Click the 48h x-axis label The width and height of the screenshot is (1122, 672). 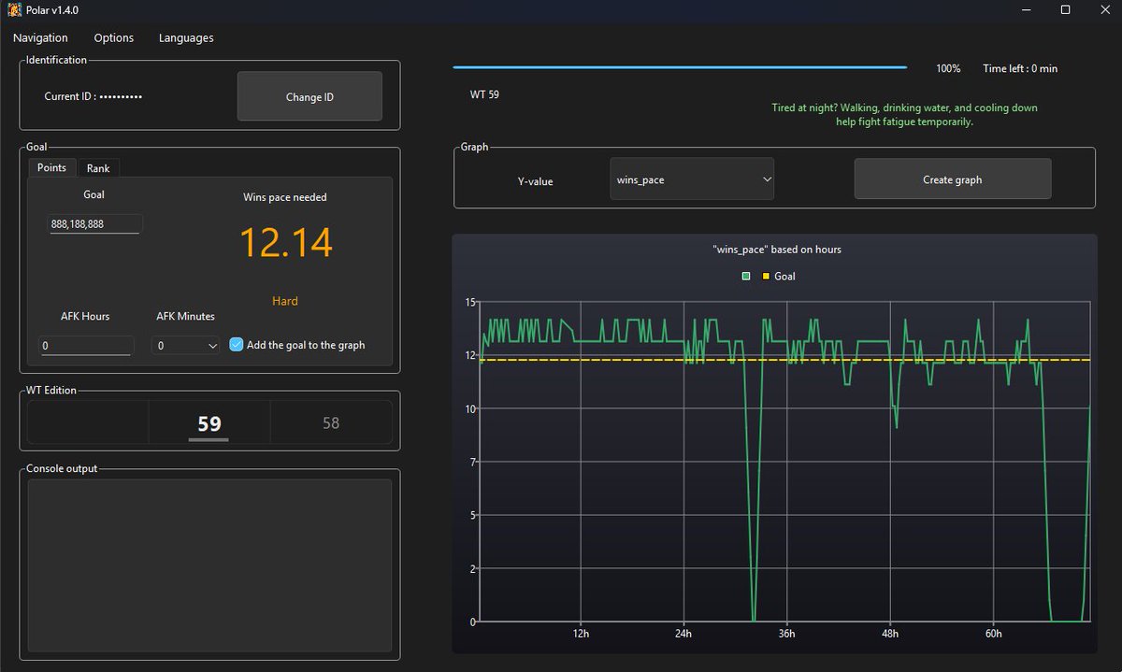(890, 634)
